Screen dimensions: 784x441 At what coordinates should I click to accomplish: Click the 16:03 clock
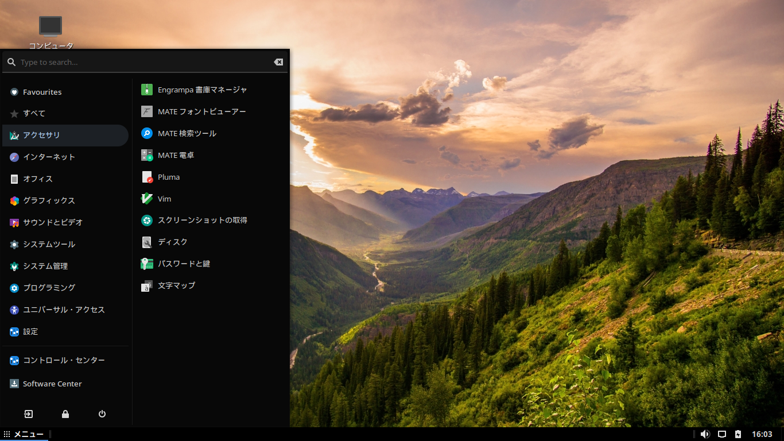click(x=762, y=434)
